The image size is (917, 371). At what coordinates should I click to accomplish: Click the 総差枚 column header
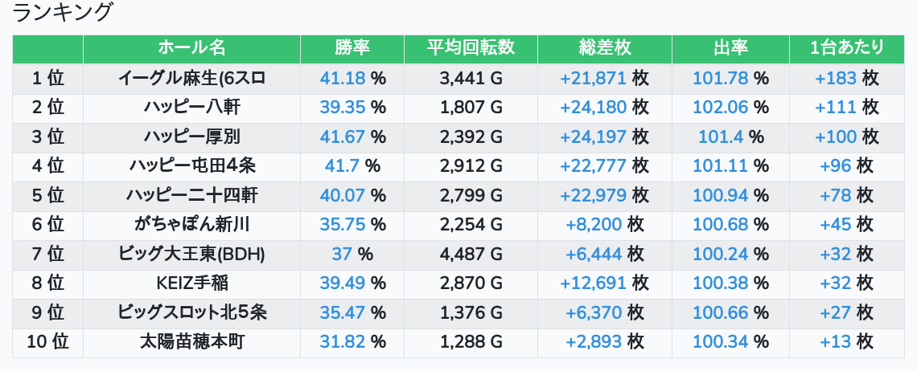click(604, 48)
